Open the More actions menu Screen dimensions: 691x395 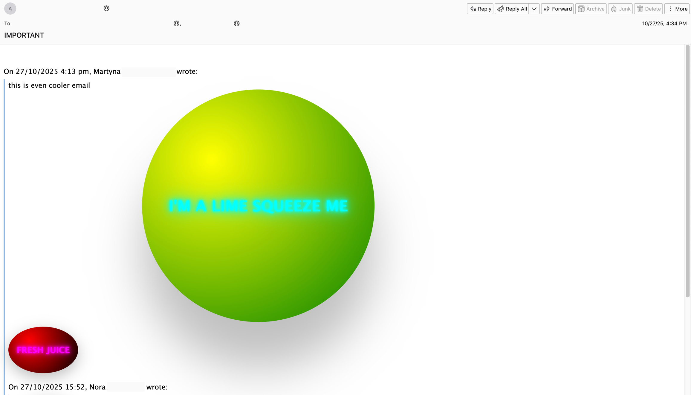(677, 9)
